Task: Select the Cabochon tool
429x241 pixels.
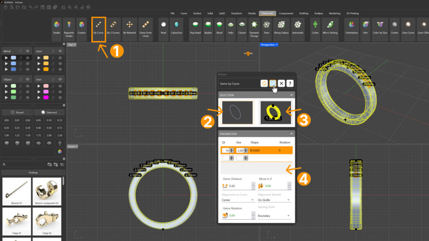Action: point(177,28)
